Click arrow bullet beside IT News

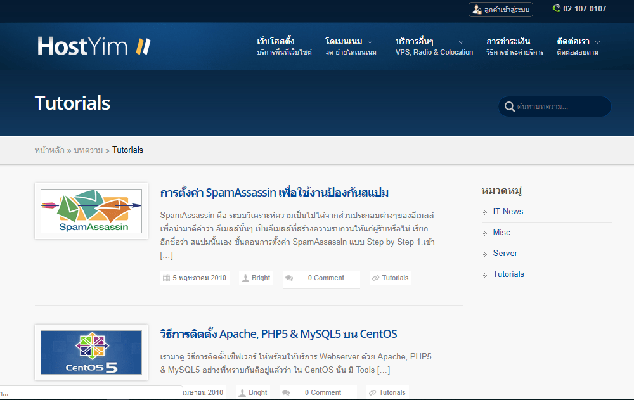pos(484,212)
